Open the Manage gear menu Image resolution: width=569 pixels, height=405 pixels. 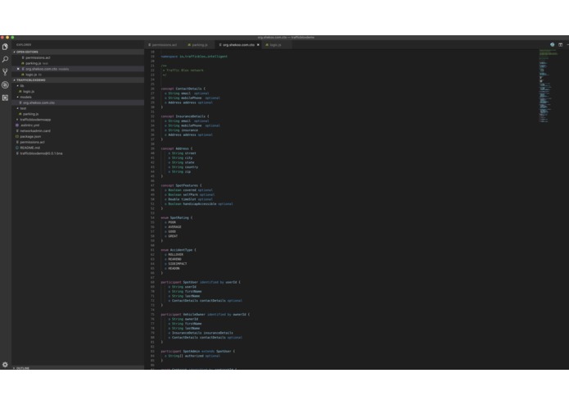click(5, 364)
